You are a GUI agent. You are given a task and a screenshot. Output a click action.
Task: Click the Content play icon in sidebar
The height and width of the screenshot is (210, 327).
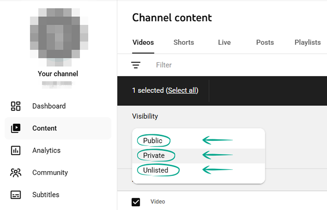point(15,128)
